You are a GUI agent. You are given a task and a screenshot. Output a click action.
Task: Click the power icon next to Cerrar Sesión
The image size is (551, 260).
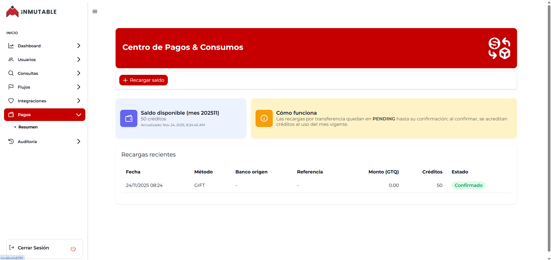pyautogui.click(x=73, y=249)
